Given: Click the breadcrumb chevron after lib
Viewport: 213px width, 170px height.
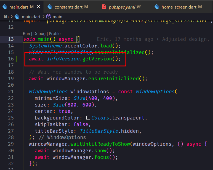Looking at the screenshot, I should [12, 17].
